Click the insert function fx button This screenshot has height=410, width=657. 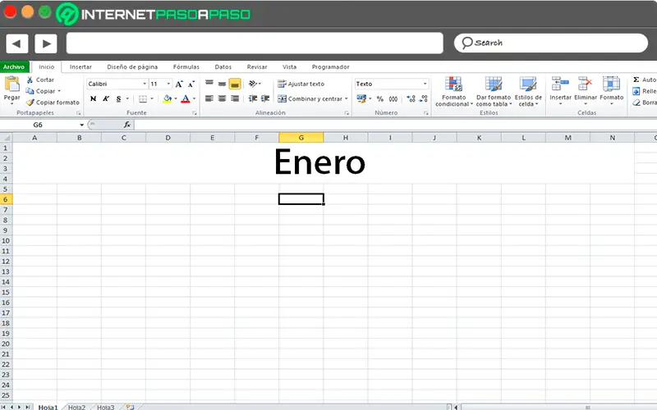[x=127, y=125]
